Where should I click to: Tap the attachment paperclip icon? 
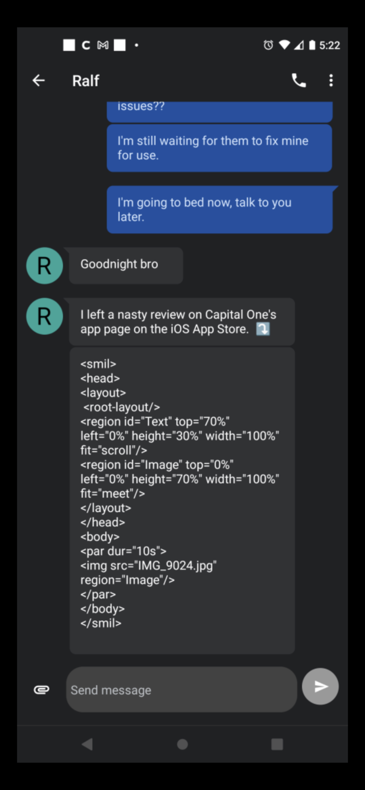41,690
